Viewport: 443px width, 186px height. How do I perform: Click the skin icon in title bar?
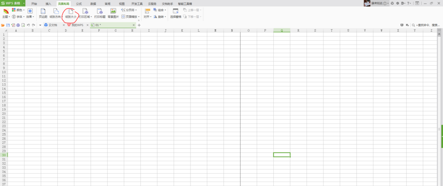(x=392, y=3)
